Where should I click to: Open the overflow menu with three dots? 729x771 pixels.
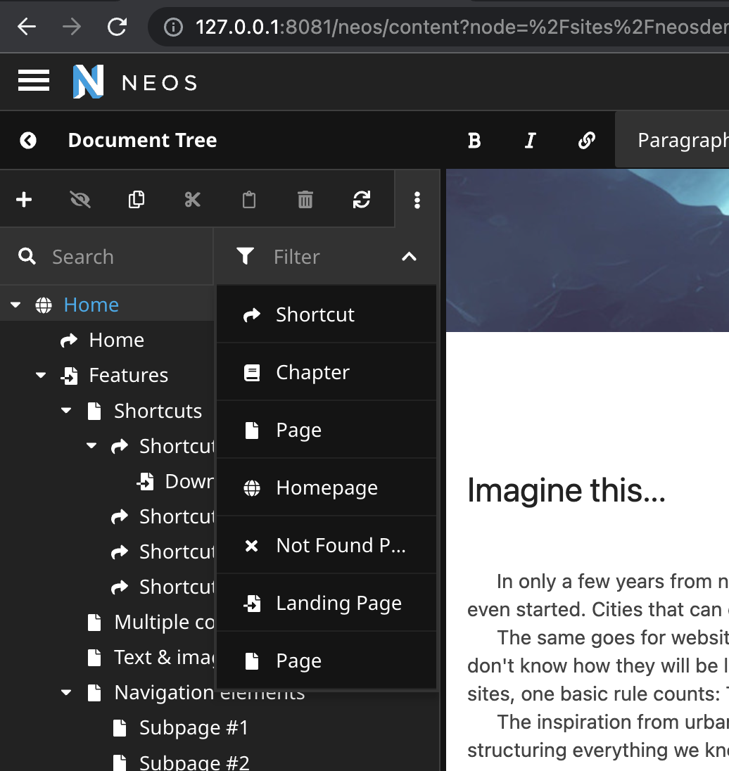(417, 199)
